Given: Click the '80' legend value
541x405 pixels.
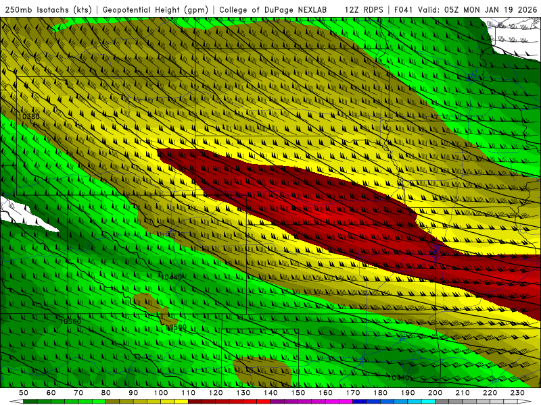Looking at the screenshot, I should [105, 393].
